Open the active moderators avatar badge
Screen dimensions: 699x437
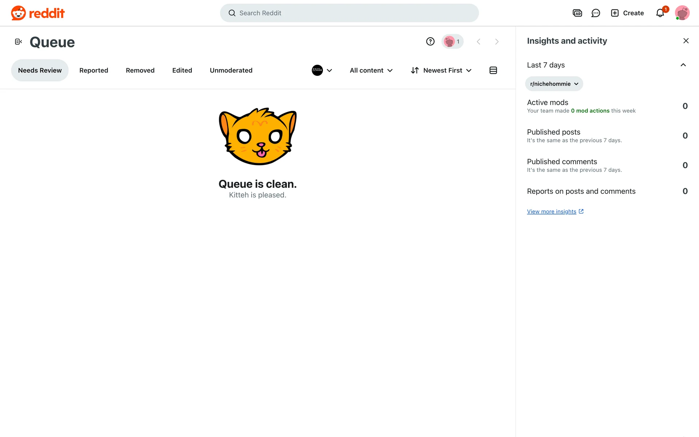452,42
